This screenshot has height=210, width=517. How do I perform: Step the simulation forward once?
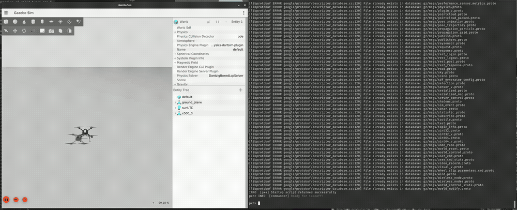click(x=16, y=199)
